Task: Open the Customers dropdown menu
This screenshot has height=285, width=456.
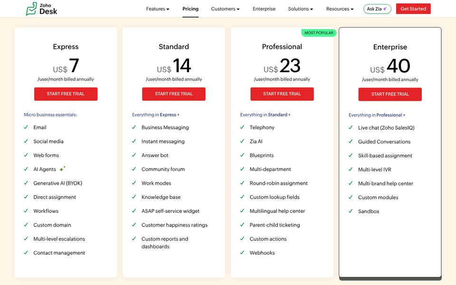Action: pyautogui.click(x=225, y=9)
